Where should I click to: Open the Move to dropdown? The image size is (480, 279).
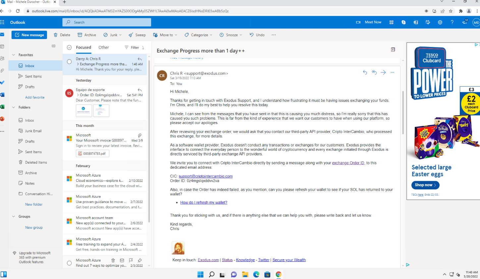[x=165, y=35]
